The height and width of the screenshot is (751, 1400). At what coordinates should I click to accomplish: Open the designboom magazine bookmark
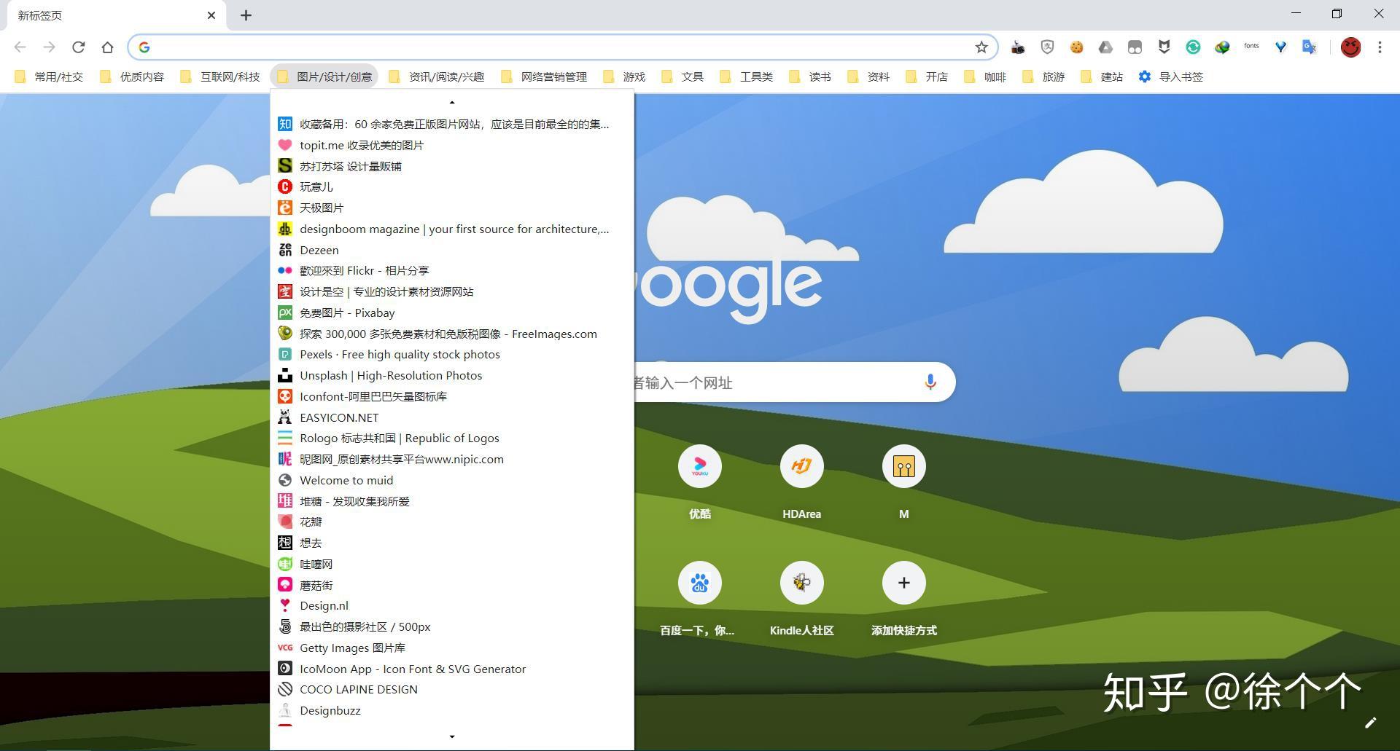(452, 229)
